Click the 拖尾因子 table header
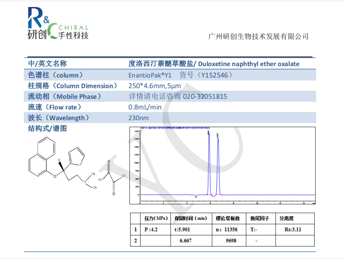 [x=260, y=218]
